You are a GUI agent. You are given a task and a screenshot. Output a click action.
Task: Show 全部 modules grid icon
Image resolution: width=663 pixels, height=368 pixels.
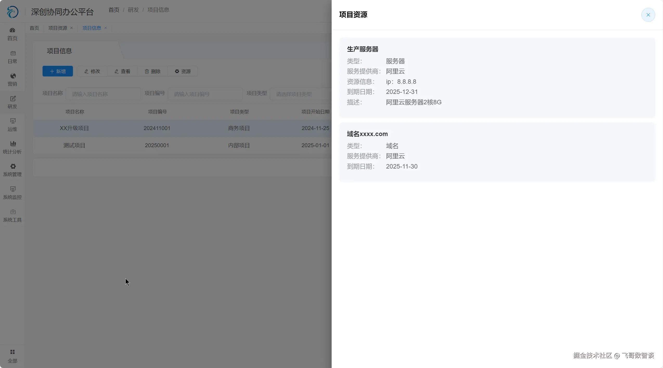click(x=12, y=352)
